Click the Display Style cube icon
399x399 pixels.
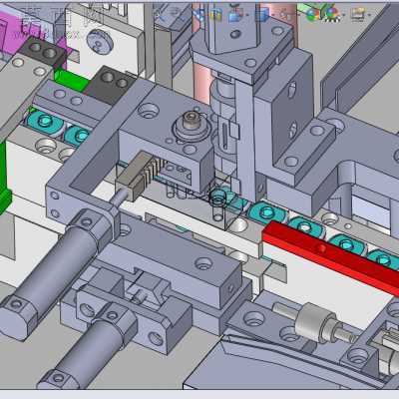(261, 15)
